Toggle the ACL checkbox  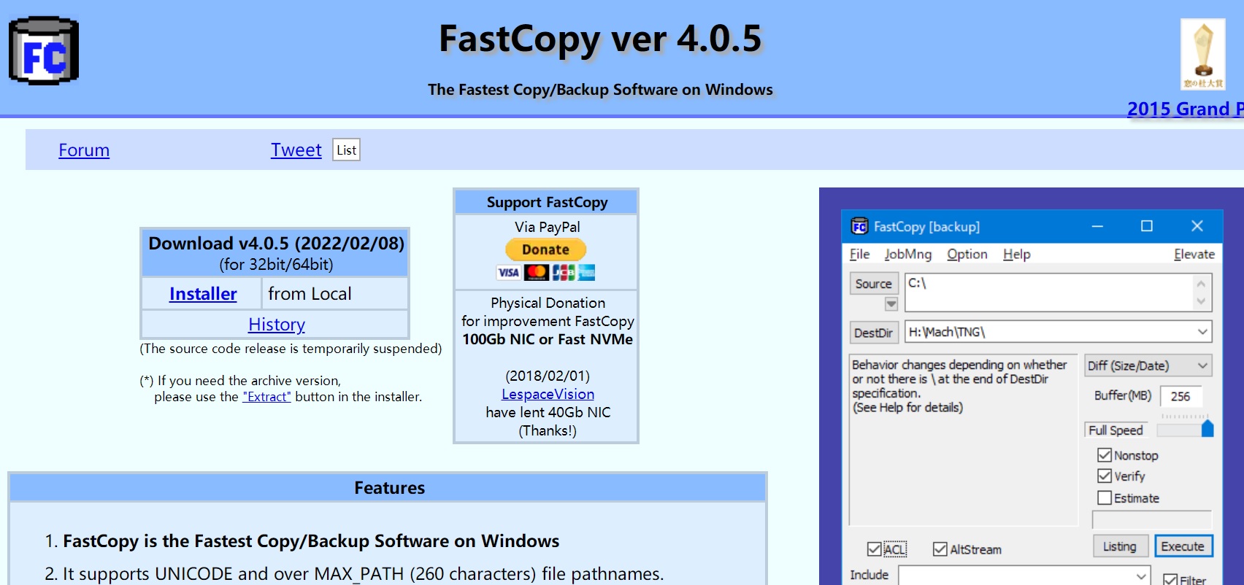pyautogui.click(x=874, y=549)
